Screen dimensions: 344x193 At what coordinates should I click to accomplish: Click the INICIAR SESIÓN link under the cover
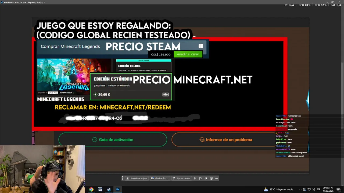66,93
